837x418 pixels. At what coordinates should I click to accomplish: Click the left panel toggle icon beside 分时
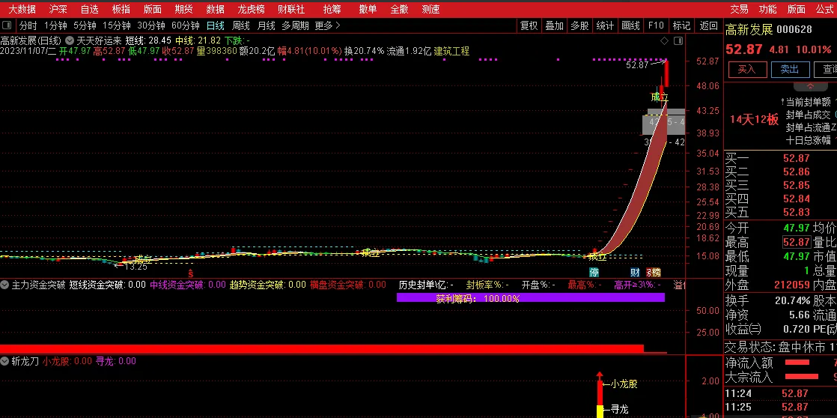tap(8, 25)
